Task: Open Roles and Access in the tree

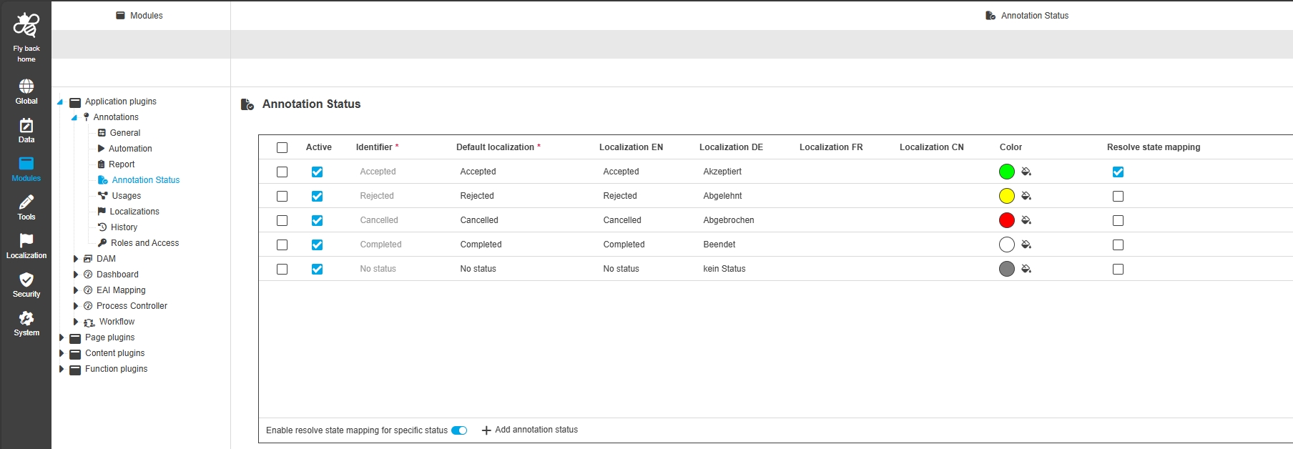Action: (x=144, y=243)
